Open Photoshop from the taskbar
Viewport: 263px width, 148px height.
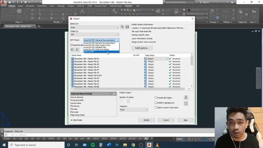117,145
